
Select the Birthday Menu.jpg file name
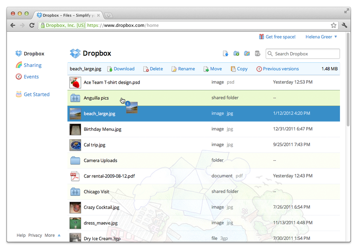click(102, 129)
